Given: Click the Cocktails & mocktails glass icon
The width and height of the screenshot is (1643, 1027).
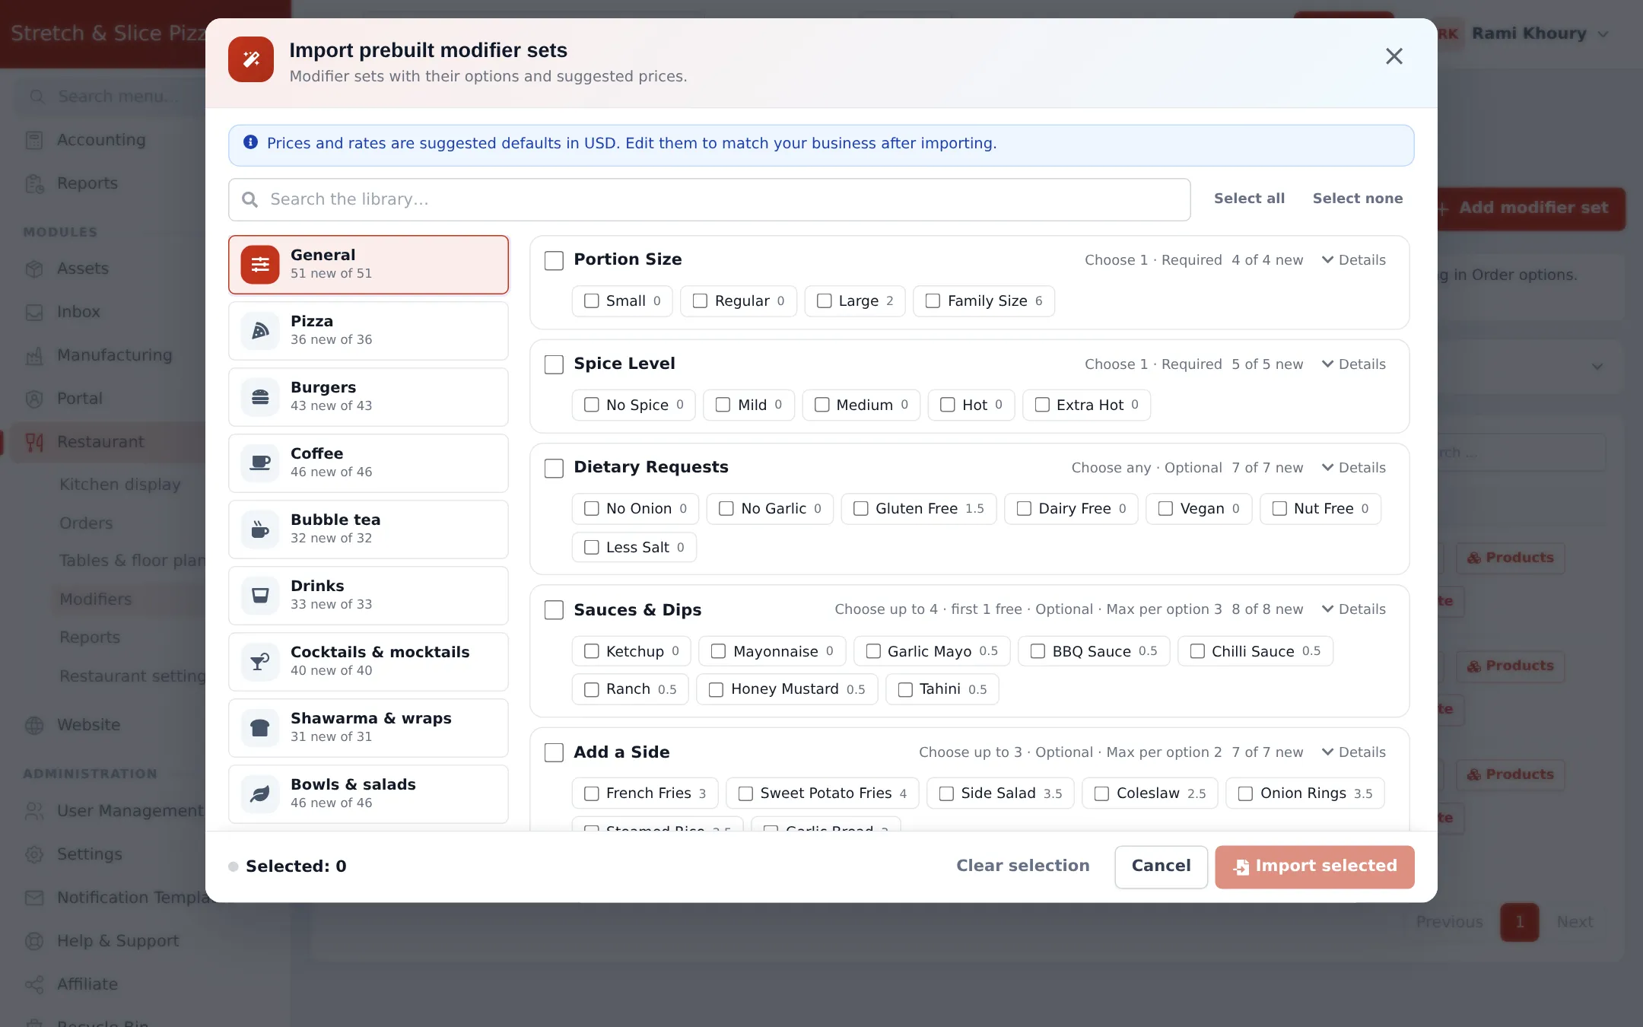Looking at the screenshot, I should 260,661.
